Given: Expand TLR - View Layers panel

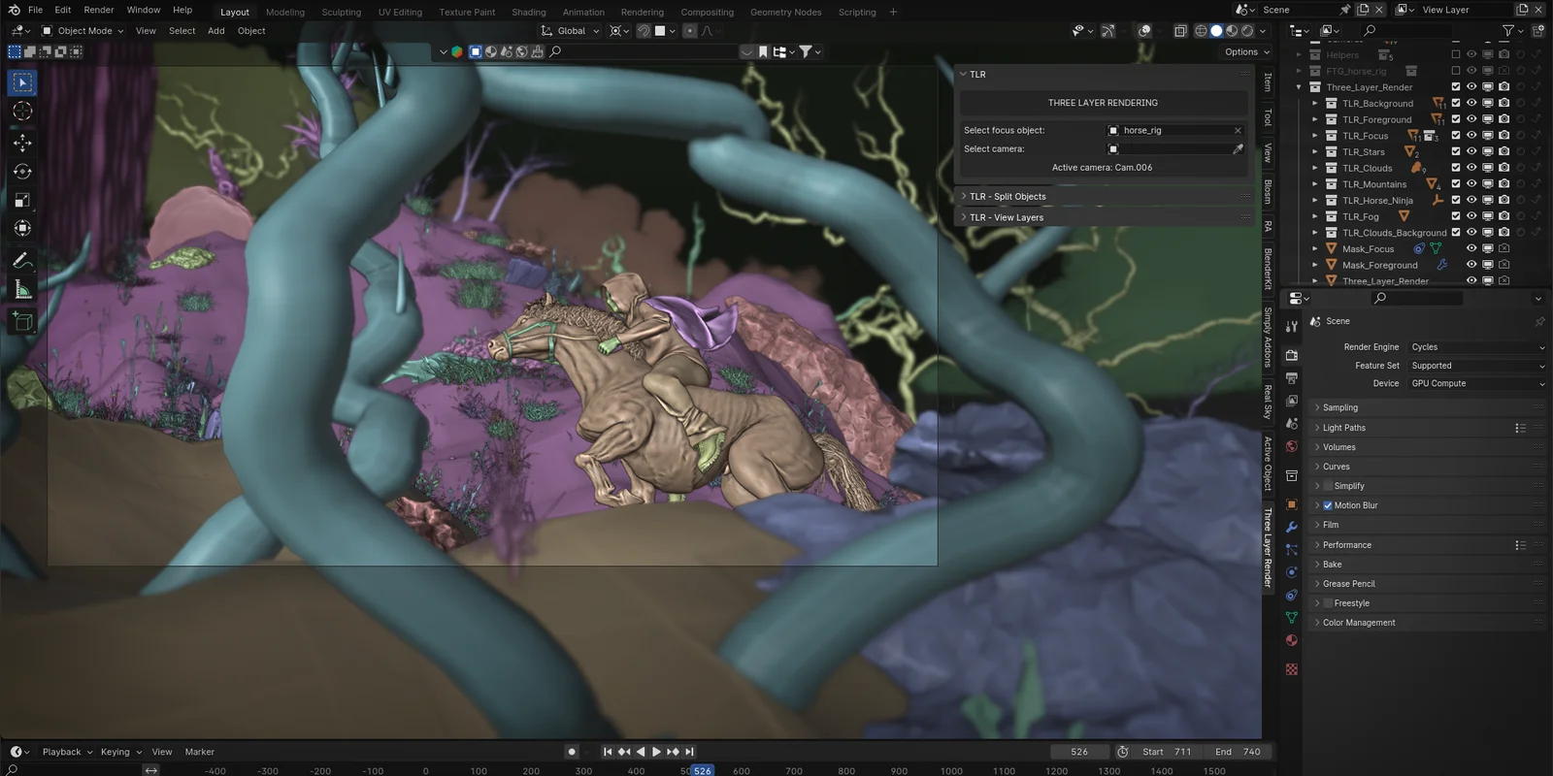Looking at the screenshot, I should 1104,217.
